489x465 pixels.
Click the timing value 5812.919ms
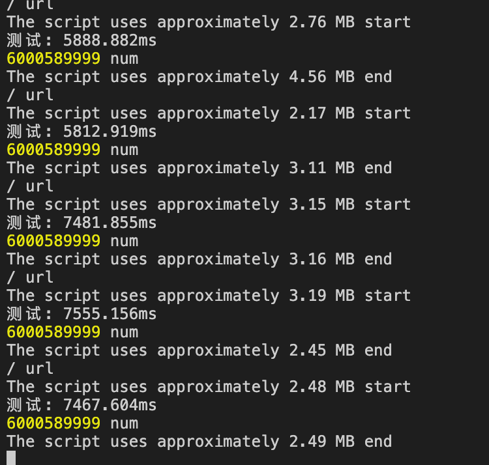(x=110, y=132)
